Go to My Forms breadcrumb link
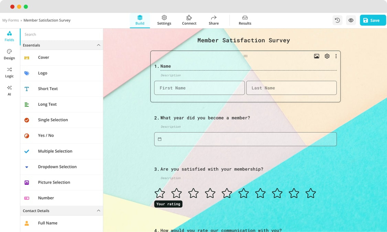 coord(10,20)
